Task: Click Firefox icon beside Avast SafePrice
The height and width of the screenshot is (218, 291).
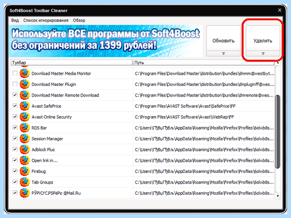Action: click(x=25, y=106)
